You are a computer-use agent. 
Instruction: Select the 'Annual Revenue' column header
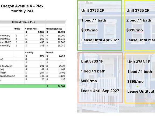point(54,29)
